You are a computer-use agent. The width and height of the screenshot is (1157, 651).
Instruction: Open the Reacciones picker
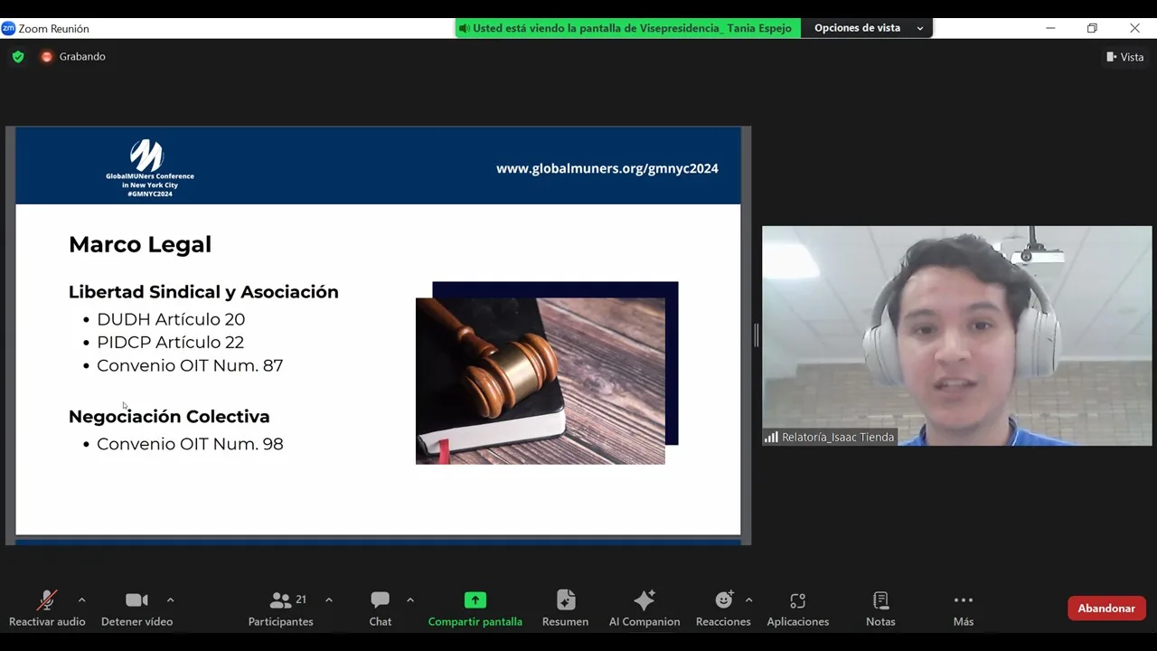pos(723,609)
